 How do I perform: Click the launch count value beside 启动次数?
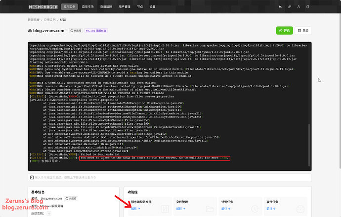pos(49,214)
